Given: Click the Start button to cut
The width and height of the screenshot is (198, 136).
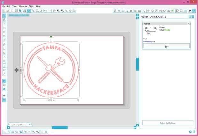Looking at the screenshot, I should tap(166, 46).
